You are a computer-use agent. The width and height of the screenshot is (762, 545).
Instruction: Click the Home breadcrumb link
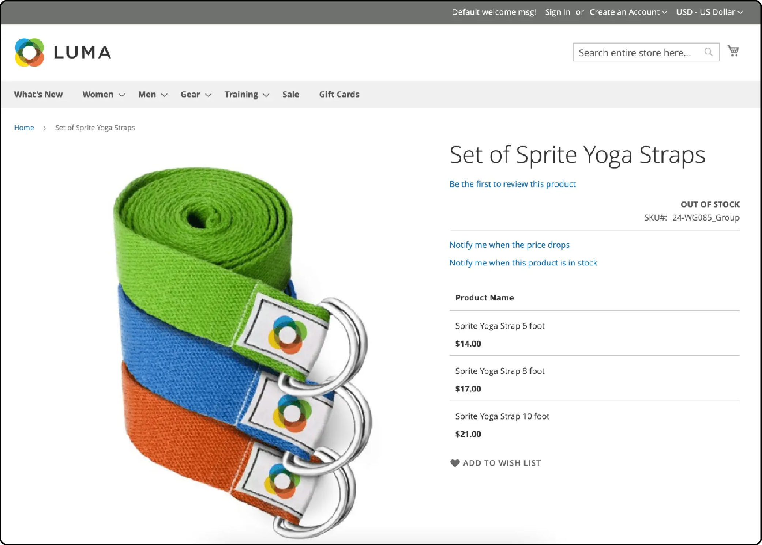tap(24, 128)
